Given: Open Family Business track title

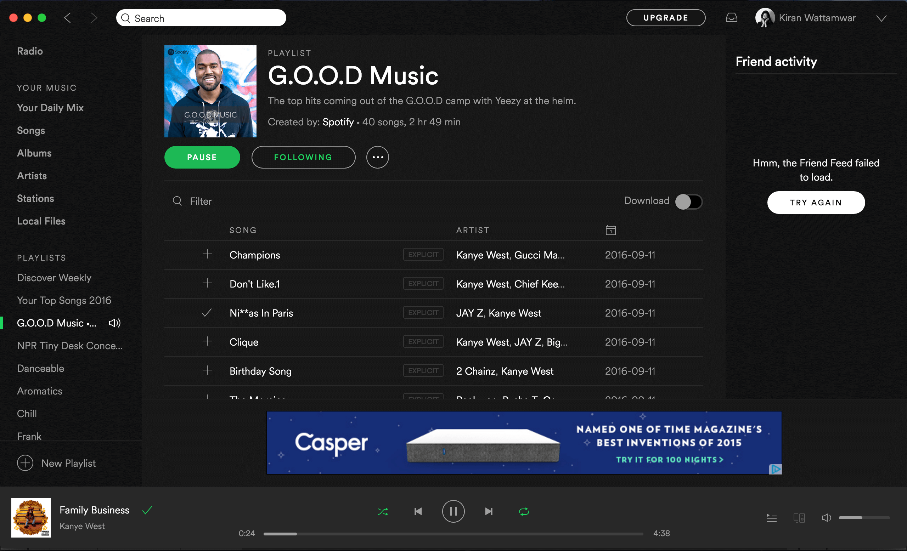Looking at the screenshot, I should [x=94, y=510].
